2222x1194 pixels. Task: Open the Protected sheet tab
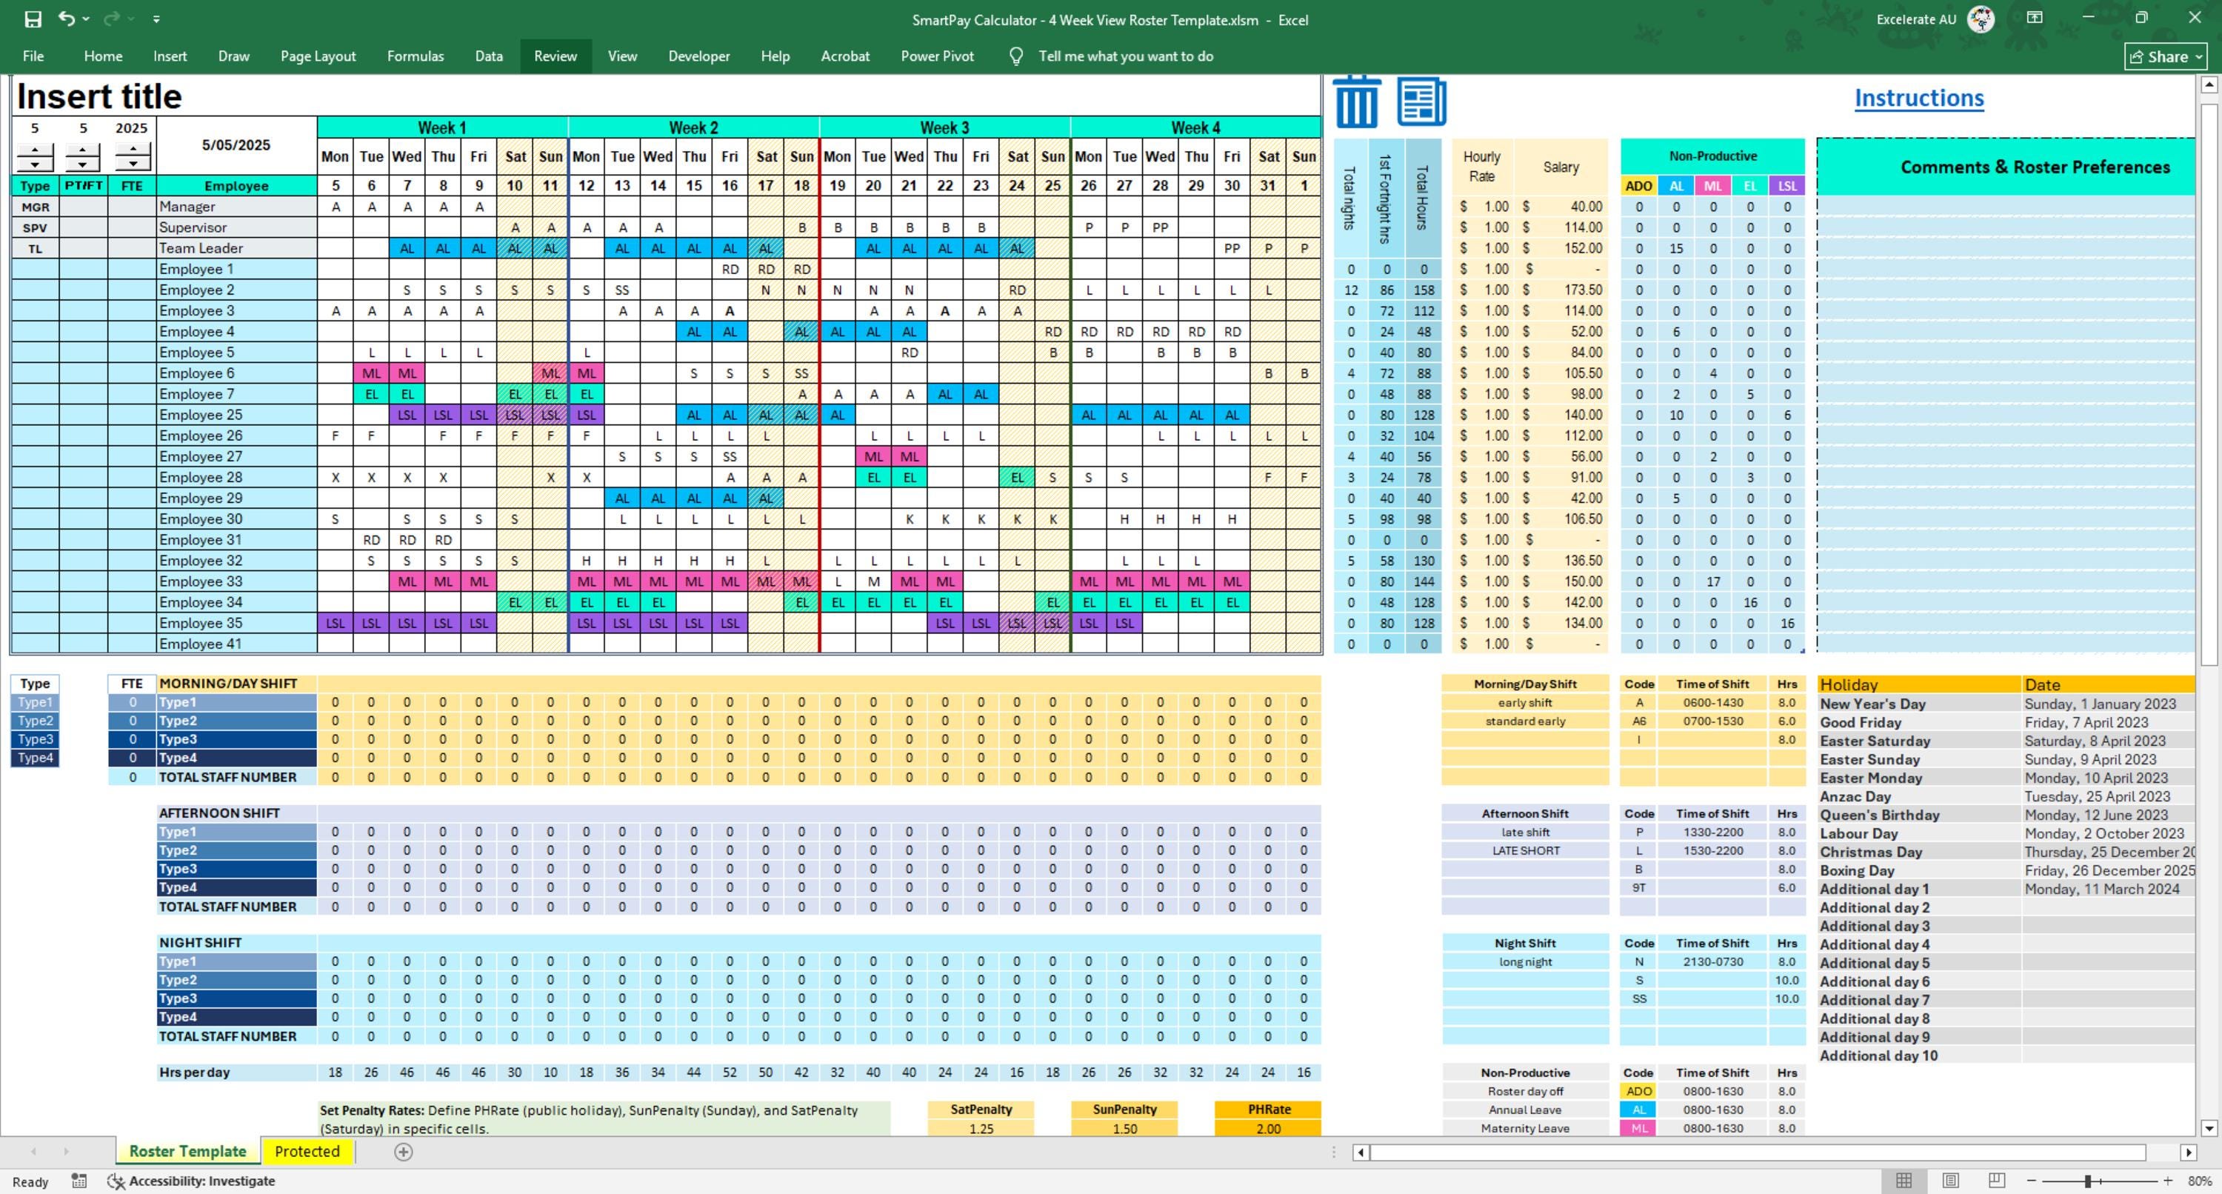click(x=306, y=1152)
